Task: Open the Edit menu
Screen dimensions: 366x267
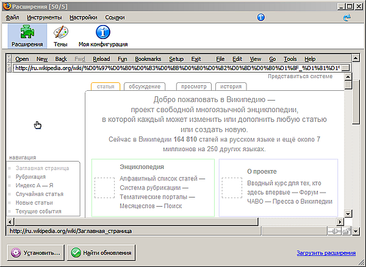Action: click(237, 59)
